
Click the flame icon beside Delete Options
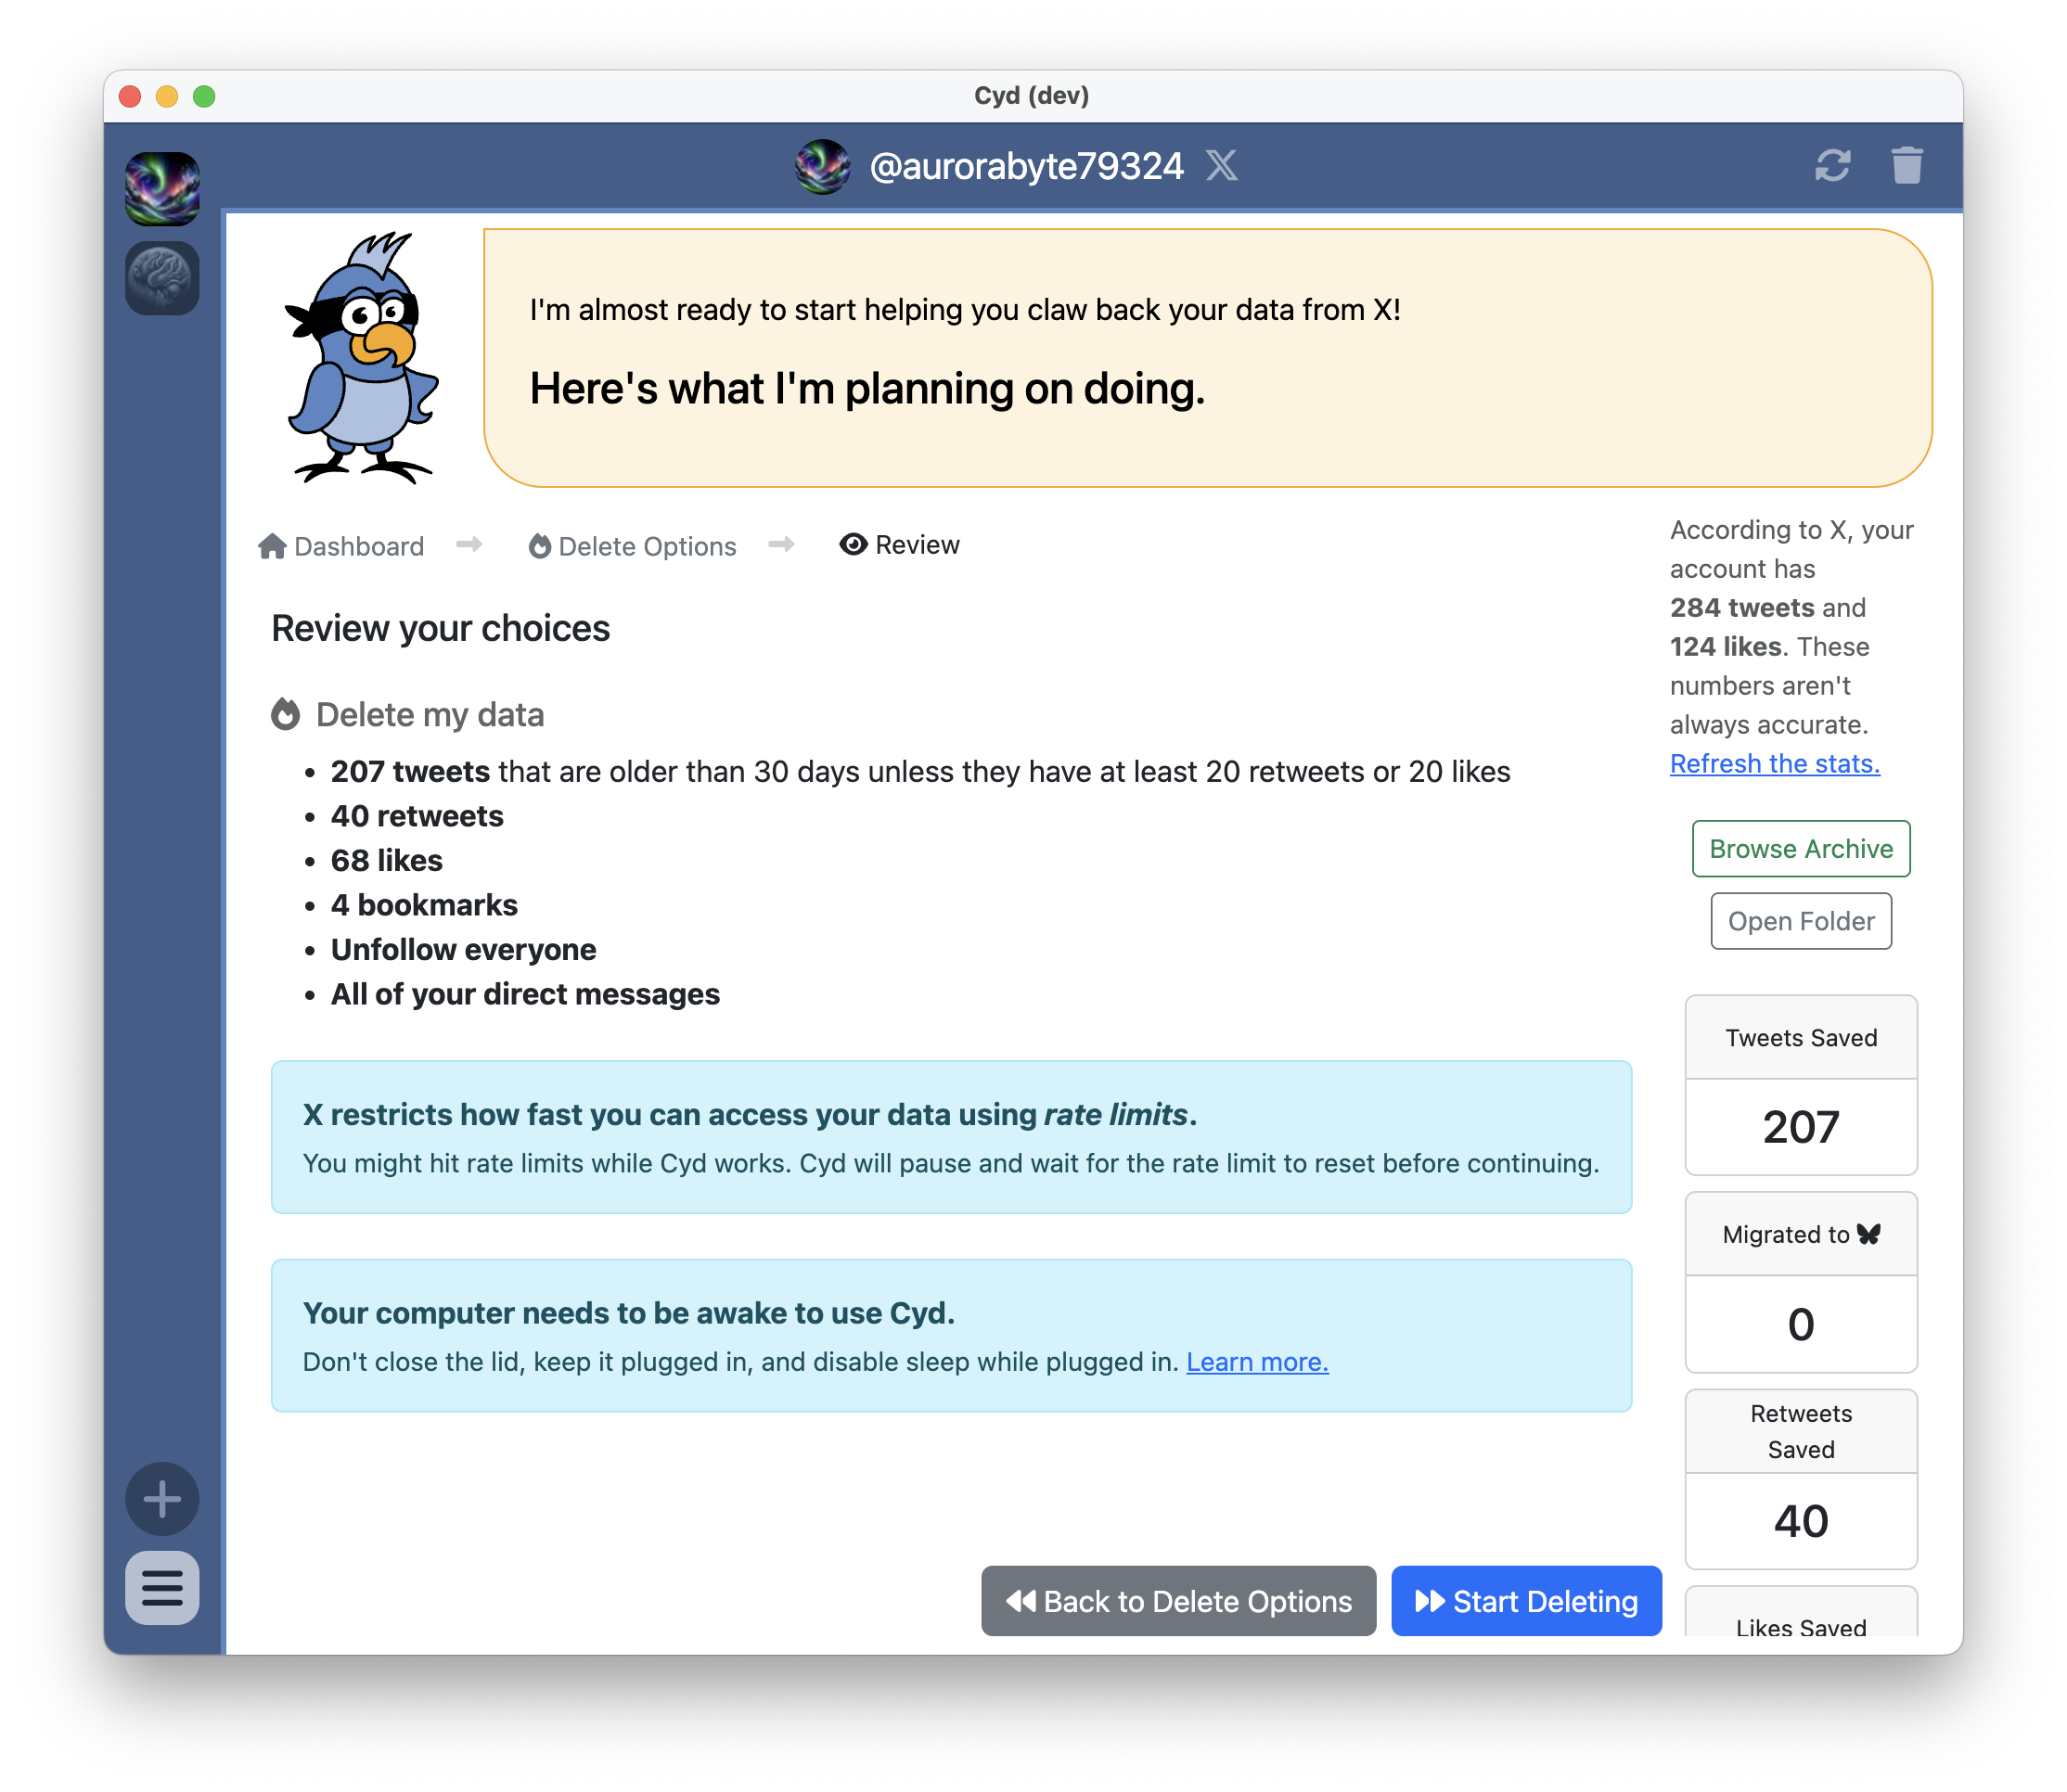[x=539, y=545]
